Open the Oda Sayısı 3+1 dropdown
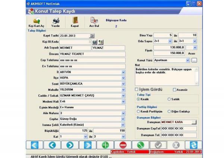Viewport: 224px width, 158px height. 195,41
